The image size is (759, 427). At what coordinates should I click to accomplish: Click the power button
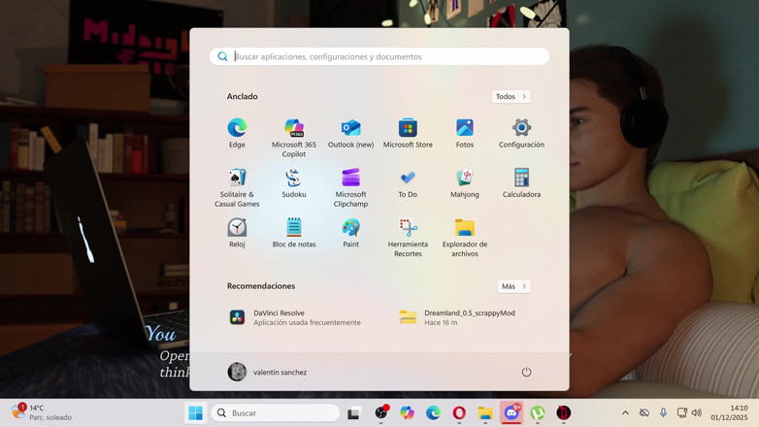click(526, 372)
